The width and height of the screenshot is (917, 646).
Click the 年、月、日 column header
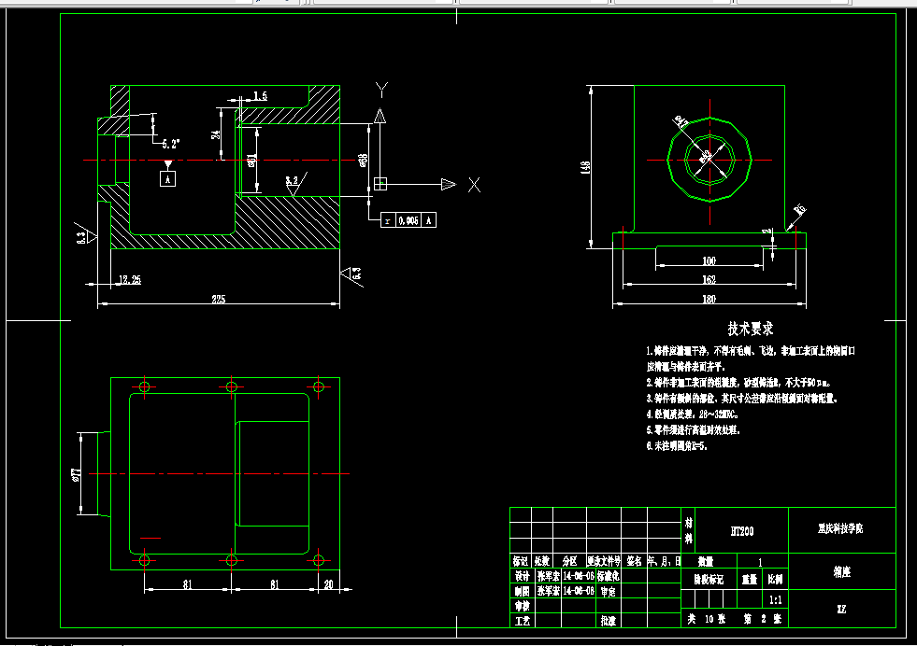coord(665,561)
